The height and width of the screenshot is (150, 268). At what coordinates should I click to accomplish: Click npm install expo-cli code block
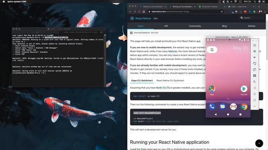tap(196, 96)
